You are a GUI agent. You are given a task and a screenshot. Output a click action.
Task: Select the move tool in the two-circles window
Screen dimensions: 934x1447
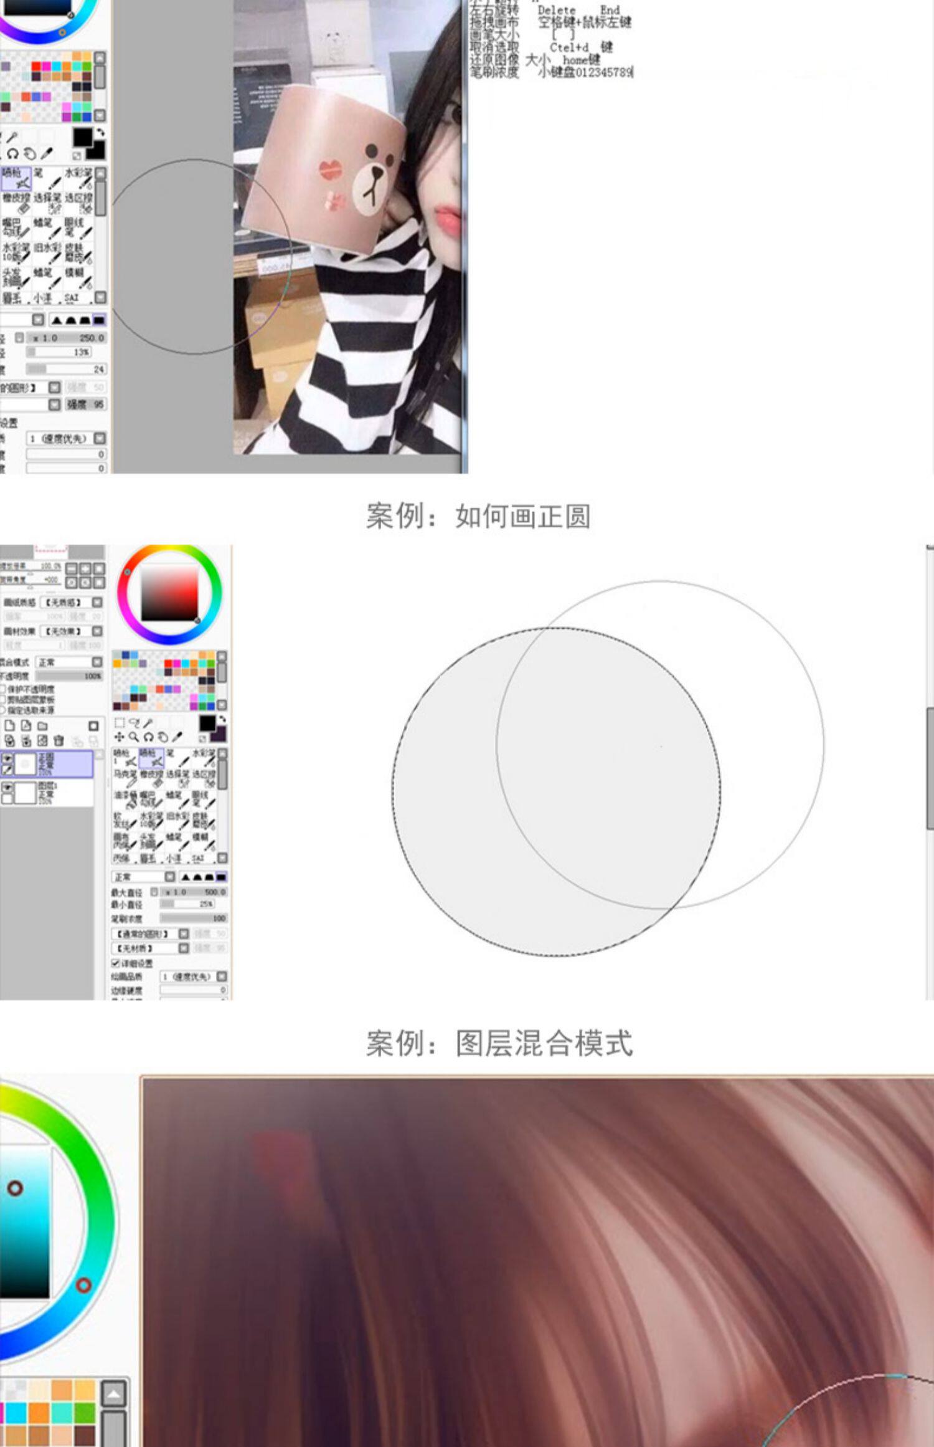point(120,737)
